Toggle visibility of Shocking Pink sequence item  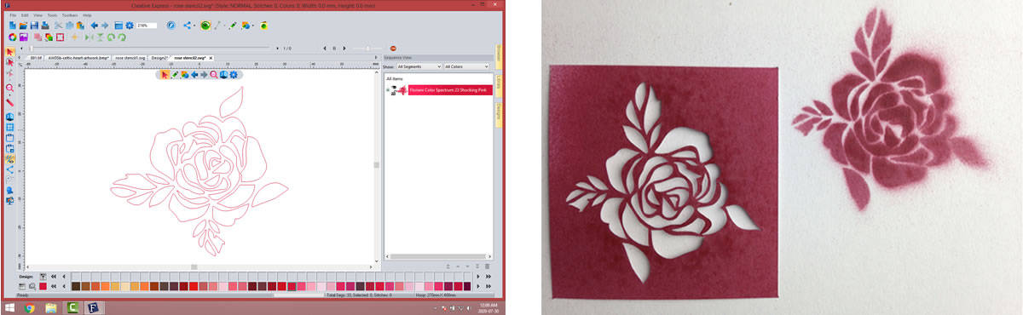pyautogui.click(x=394, y=88)
